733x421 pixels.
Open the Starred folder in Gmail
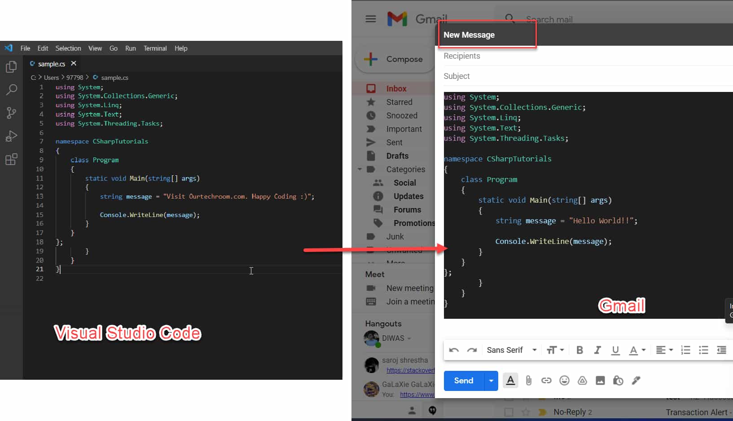[x=399, y=102]
